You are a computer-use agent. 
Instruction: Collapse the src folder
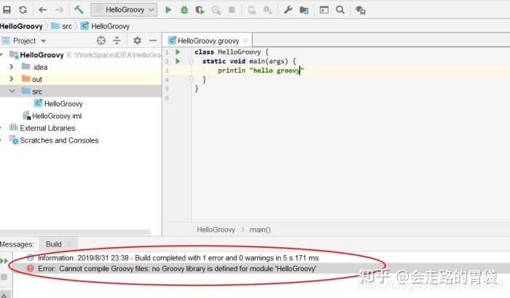pos(12,92)
